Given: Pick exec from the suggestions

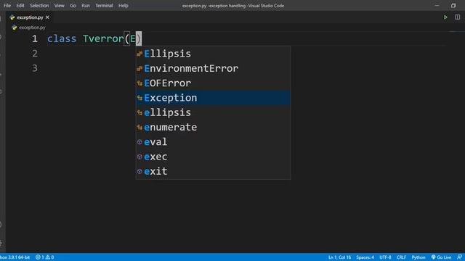Looking at the screenshot, I should 213,157.
